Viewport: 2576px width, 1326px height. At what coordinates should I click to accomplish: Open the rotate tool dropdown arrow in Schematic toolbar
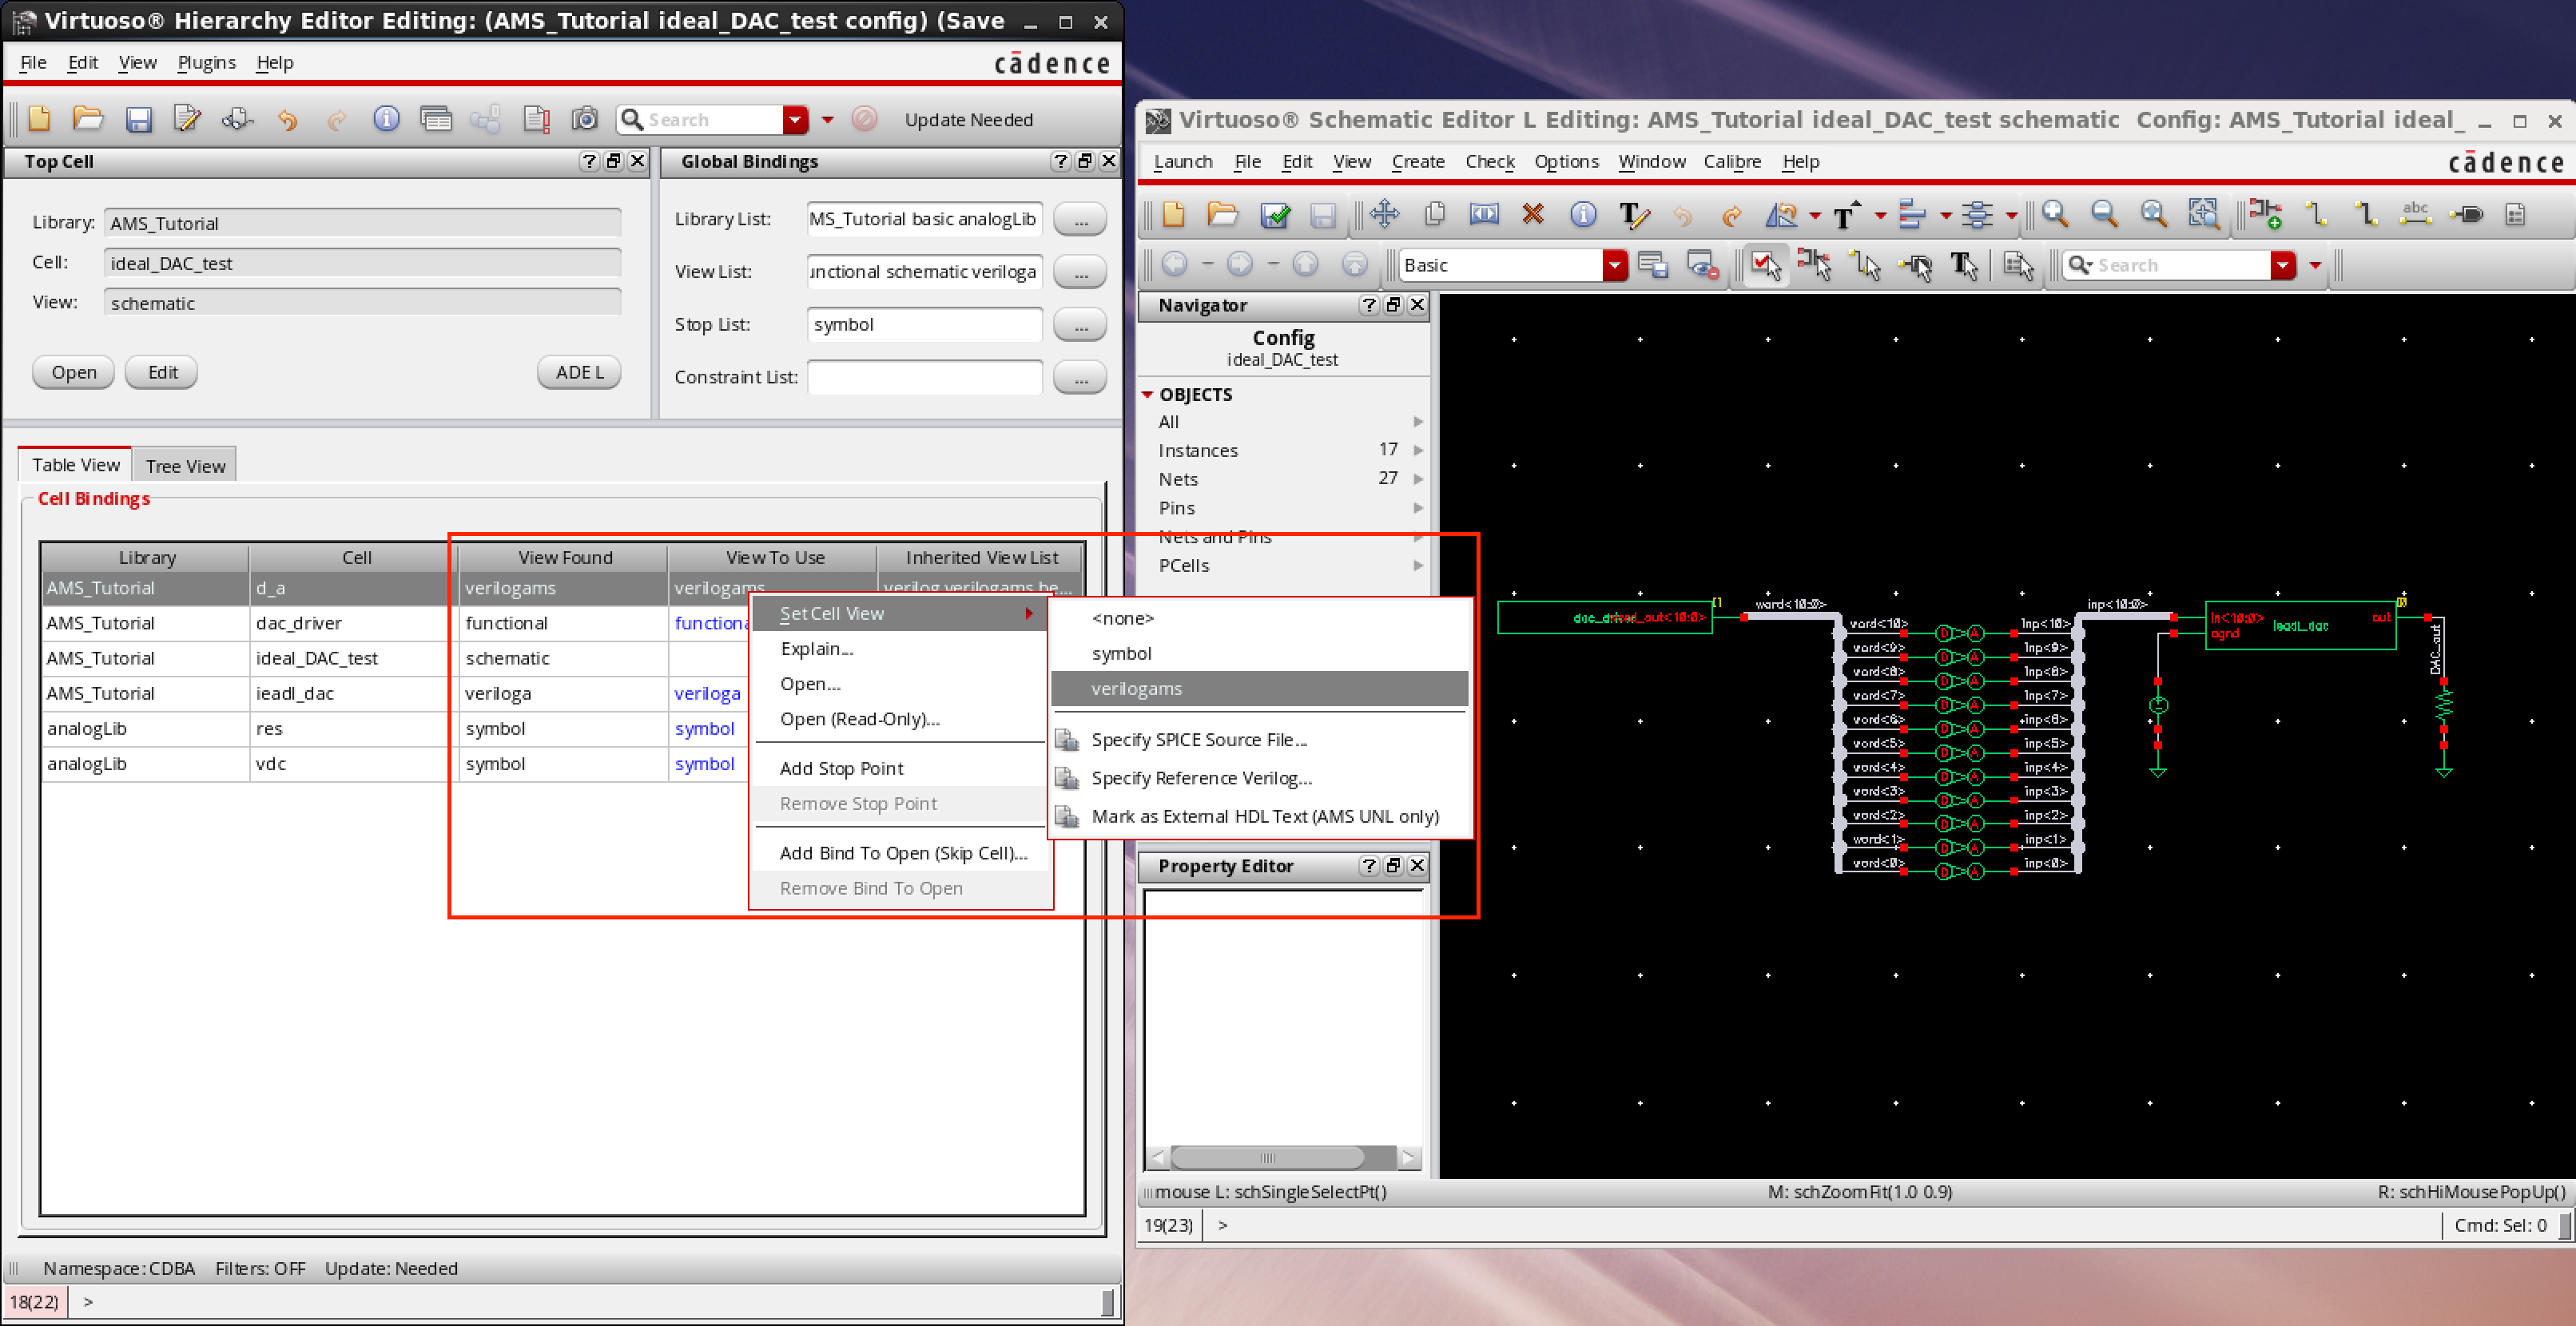click(x=1814, y=215)
